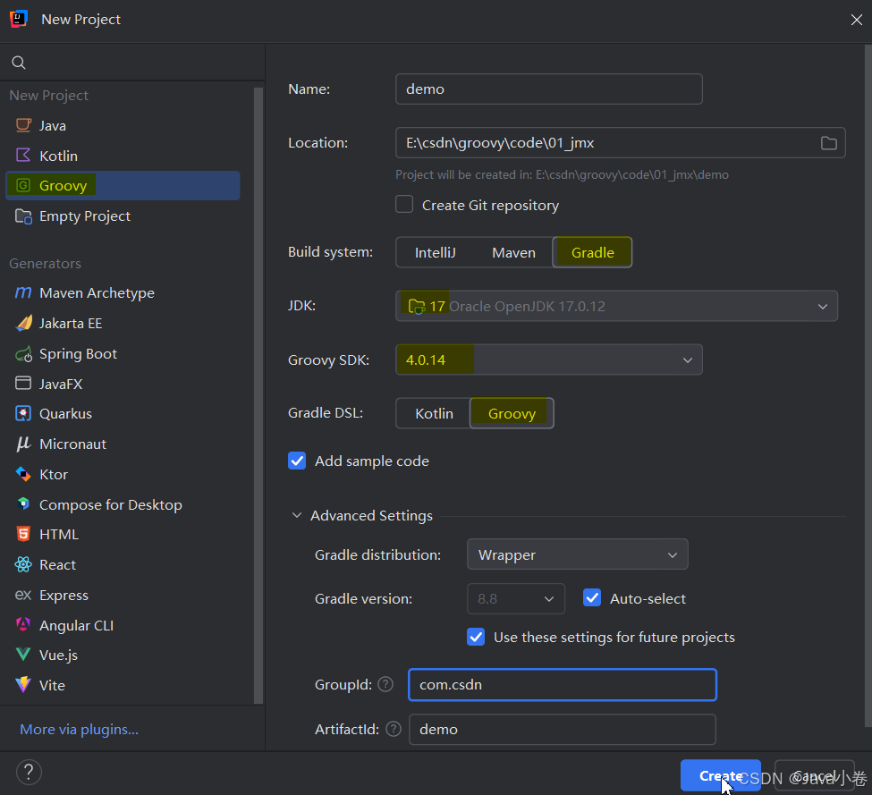Click Compose for Desktop row text
Viewport: 872px width, 795px height.
(111, 504)
